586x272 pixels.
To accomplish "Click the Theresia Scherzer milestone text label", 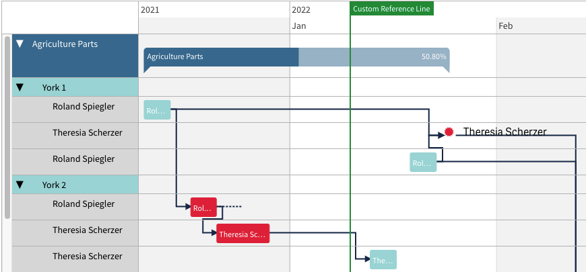I will 505,132.
